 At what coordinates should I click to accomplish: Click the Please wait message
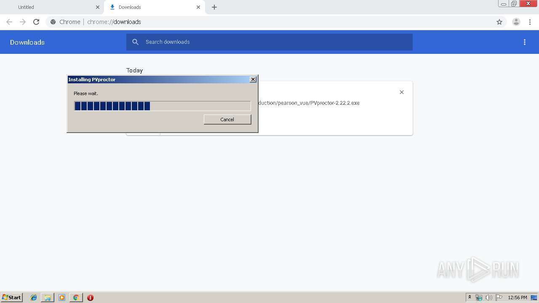coord(86,93)
